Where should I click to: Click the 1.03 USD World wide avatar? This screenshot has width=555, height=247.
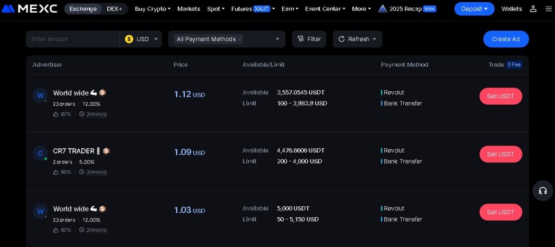40,211
